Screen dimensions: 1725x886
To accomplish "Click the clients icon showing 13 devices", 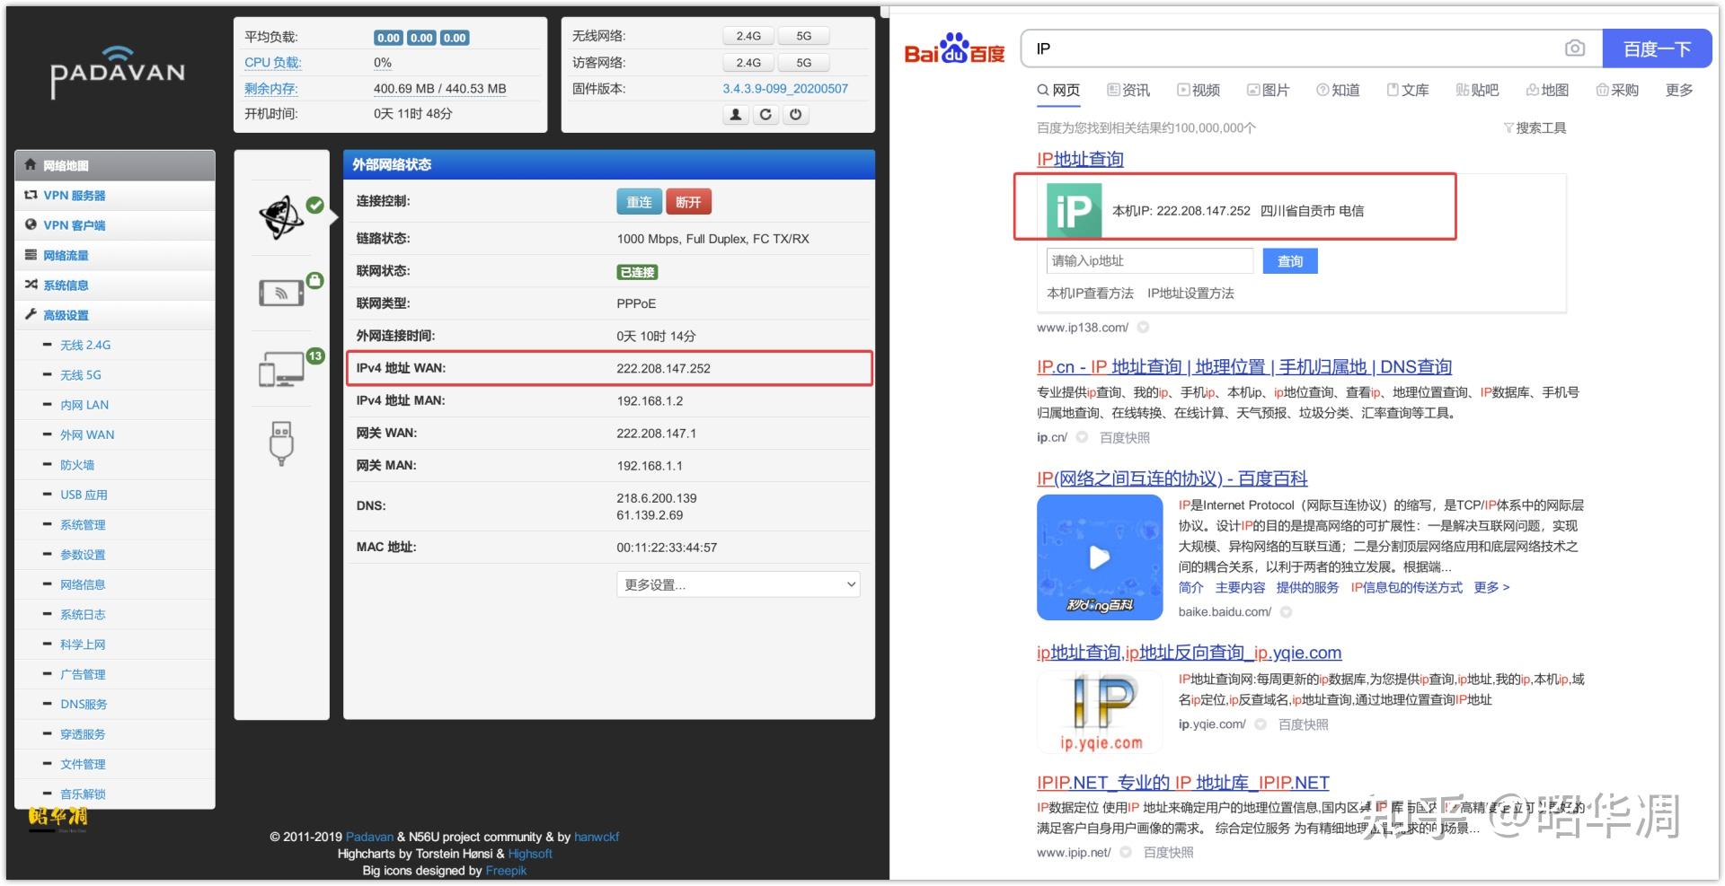I will [x=281, y=368].
